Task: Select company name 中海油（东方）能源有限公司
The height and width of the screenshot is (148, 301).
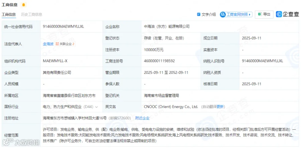Action: 167,27
